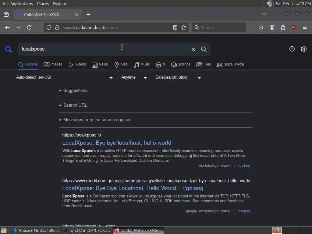The width and height of the screenshot is (312, 234).
Task: Switch to Music category
Action: (x=142, y=65)
